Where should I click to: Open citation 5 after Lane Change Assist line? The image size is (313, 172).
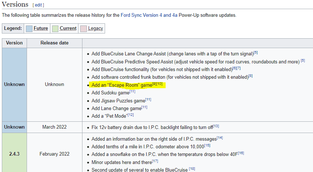click(256, 52)
